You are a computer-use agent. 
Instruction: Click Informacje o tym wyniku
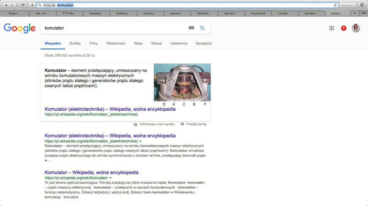[x=157, y=124]
